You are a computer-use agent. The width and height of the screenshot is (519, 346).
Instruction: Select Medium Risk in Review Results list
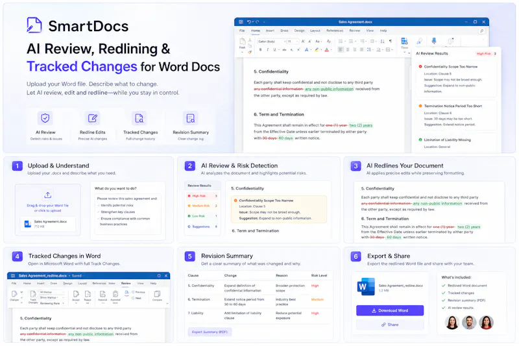[202, 206]
